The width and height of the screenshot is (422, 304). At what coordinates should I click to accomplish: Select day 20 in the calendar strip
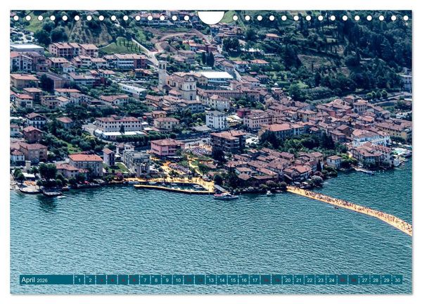[x=288, y=280]
